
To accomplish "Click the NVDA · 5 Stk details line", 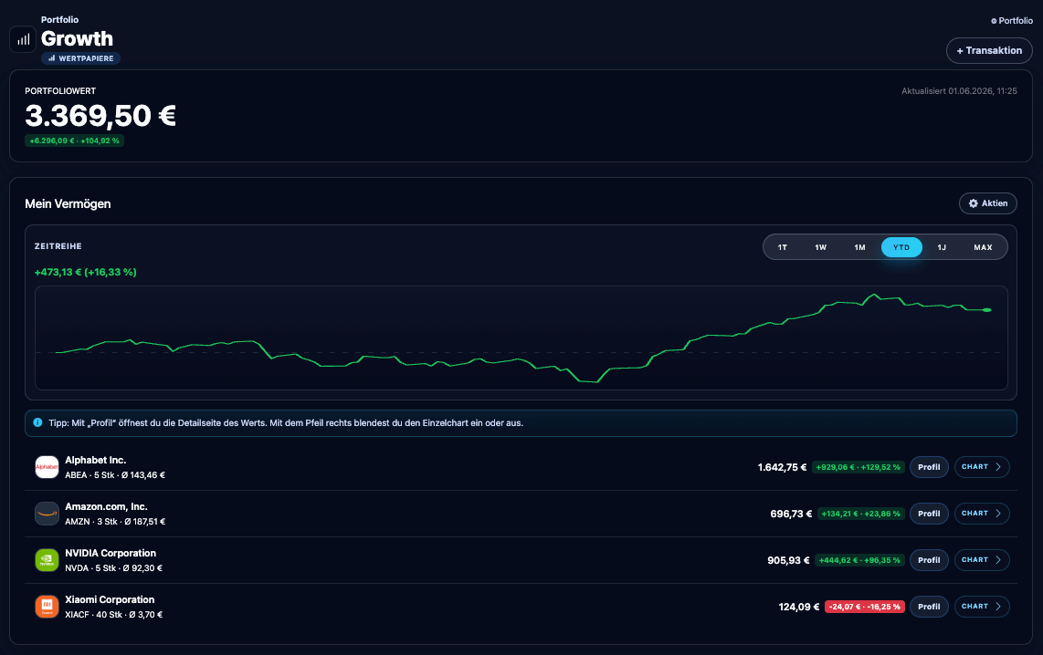I will point(114,568).
